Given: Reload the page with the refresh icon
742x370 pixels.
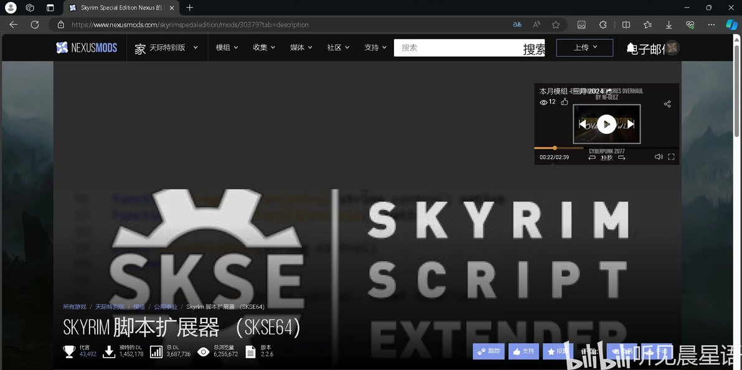Looking at the screenshot, I should pyautogui.click(x=34, y=25).
